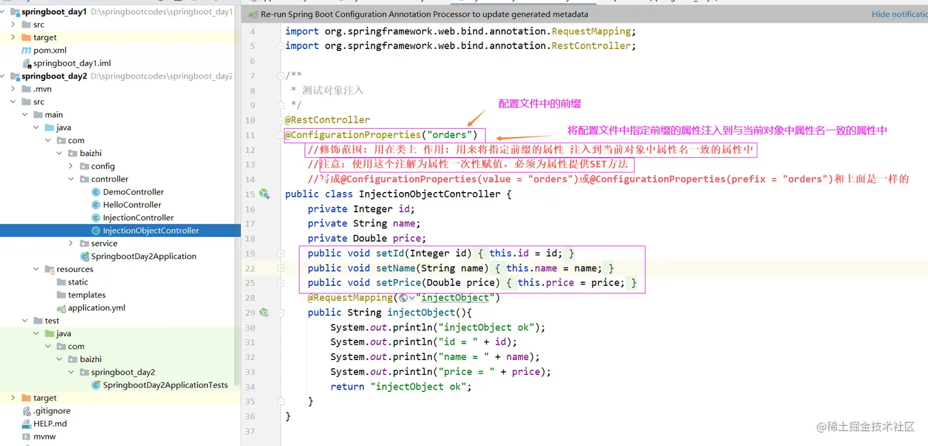The width and height of the screenshot is (928, 446).
Task: Expand the target folder under springboot_day1
Action: (x=14, y=37)
